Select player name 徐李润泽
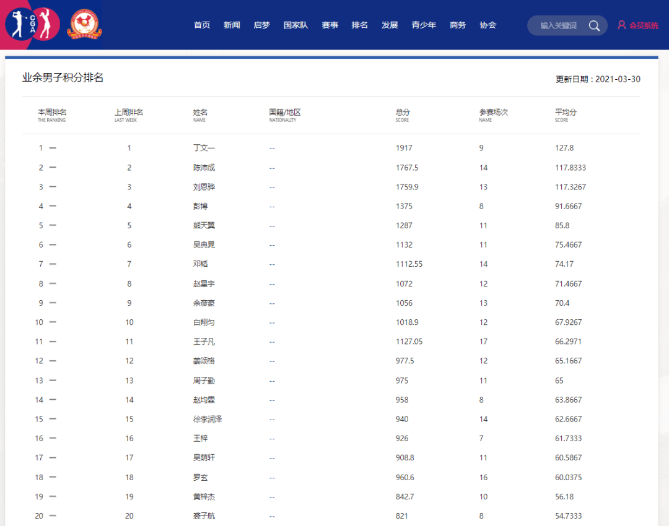Viewport: 669px width, 526px height. pos(208,419)
